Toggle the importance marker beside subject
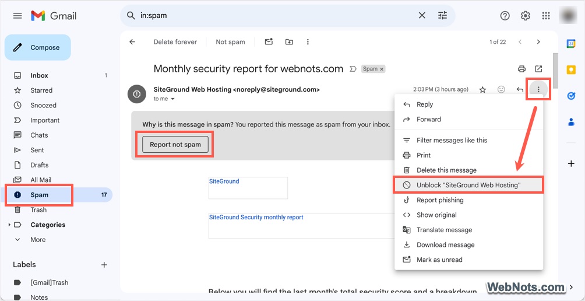This screenshot has height=301, width=585. (x=353, y=69)
